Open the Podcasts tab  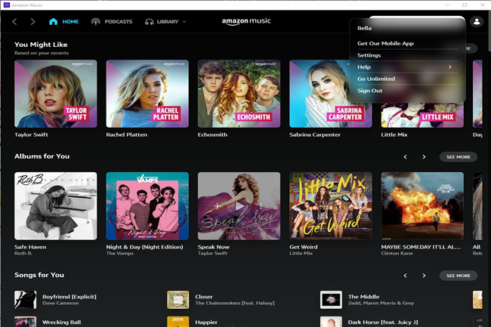tap(112, 22)
